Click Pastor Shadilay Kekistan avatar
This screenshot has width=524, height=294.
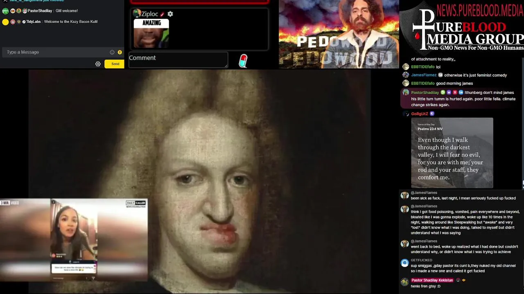click(405, 282)
